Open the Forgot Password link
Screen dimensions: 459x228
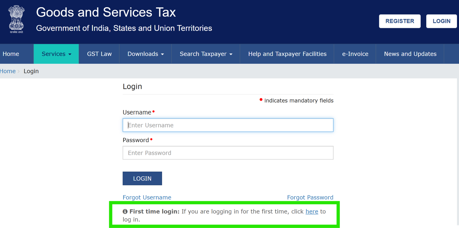click(310, 197)
